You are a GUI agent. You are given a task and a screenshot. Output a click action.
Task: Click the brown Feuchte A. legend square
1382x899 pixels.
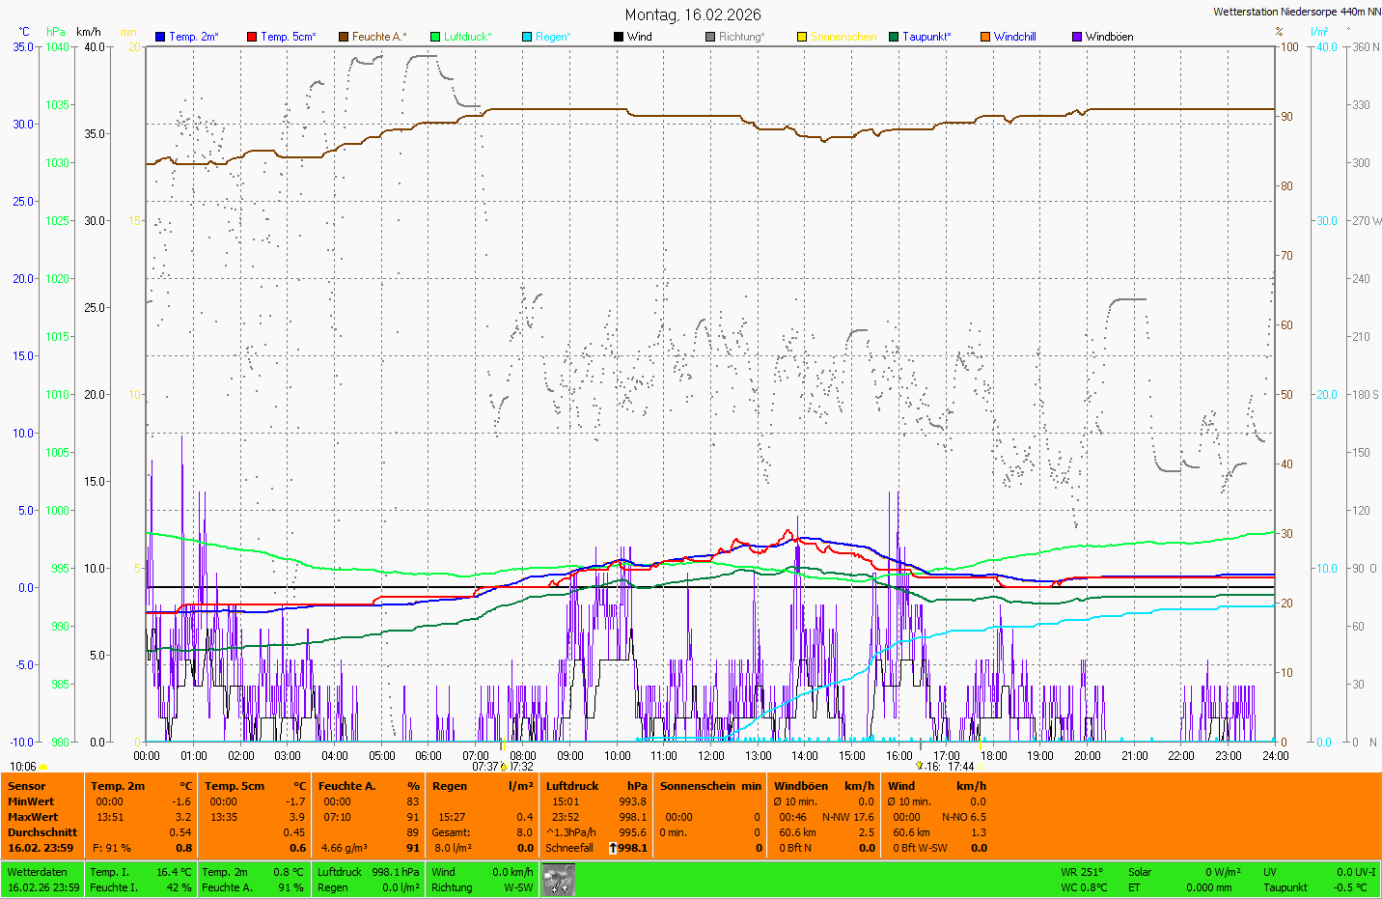344,37
